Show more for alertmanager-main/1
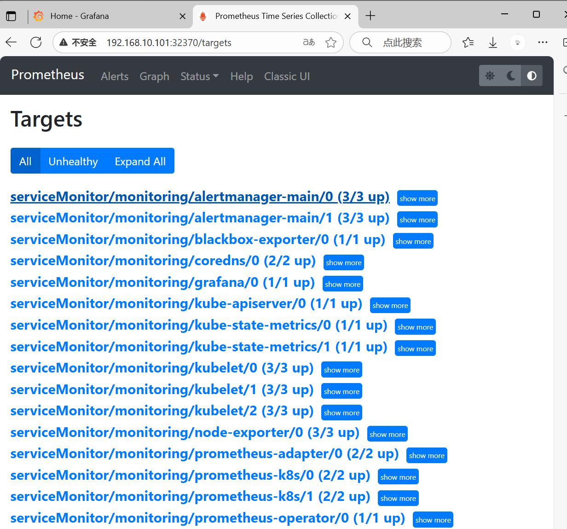This screenshot has width=567, height=529. coord(417,220)
